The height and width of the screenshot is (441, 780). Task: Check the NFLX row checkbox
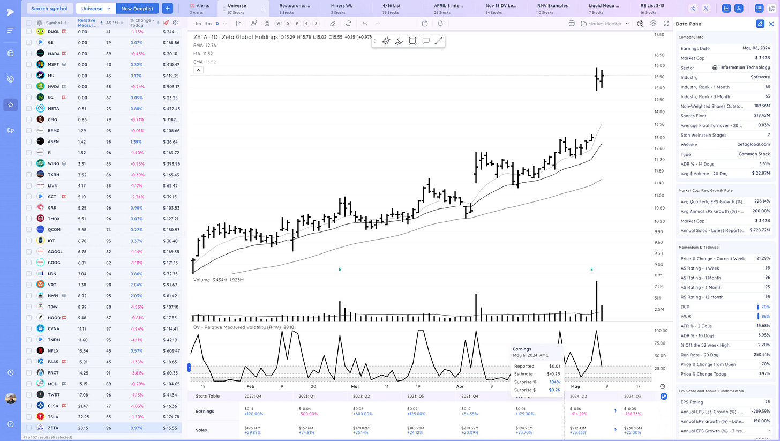29,350
